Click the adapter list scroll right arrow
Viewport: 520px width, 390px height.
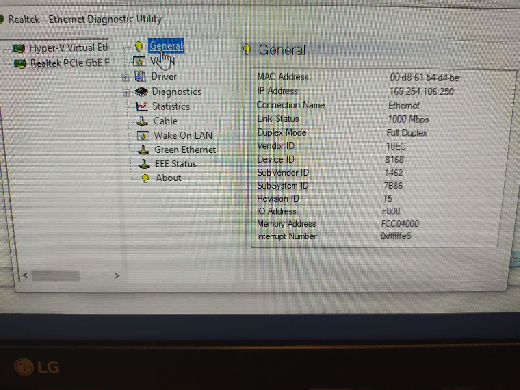click(117, 276)
